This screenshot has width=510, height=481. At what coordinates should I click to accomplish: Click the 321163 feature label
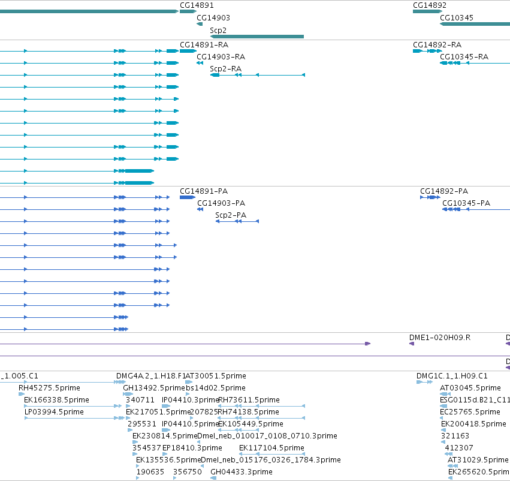(455, 436)
